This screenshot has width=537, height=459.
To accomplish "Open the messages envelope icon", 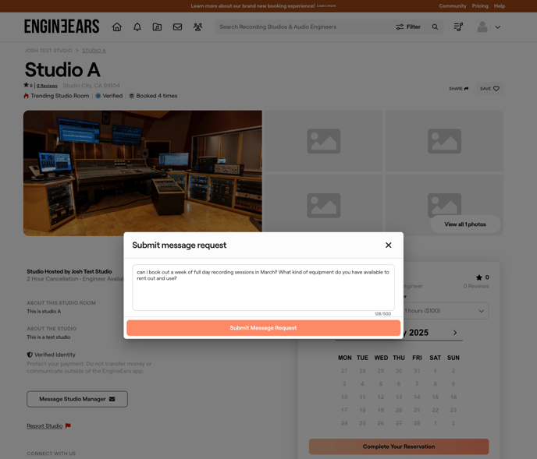I will (x=177, y=26).
